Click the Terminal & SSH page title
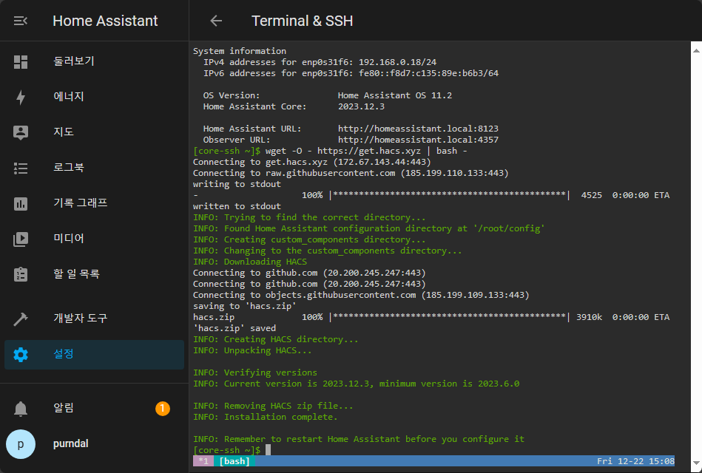The height and width of the screenshot is (473, 702). click(x=303, y=21)
